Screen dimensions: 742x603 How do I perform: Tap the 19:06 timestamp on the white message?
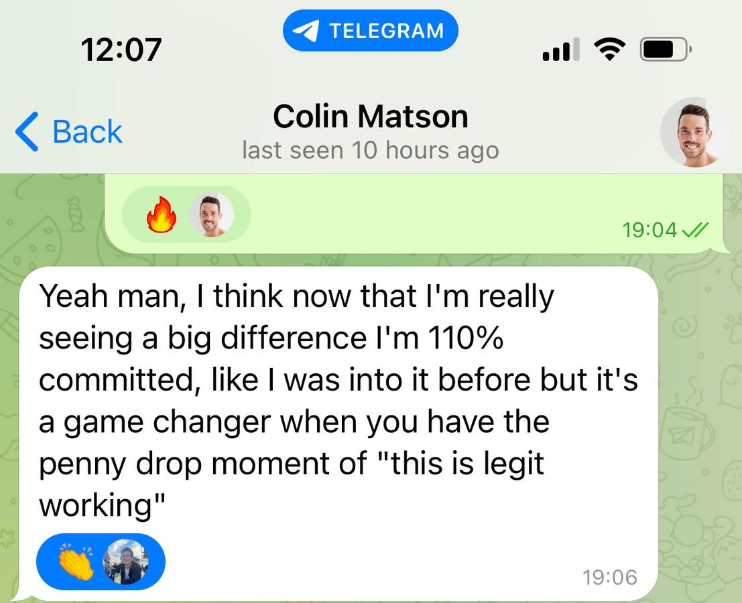click(609, 578)
